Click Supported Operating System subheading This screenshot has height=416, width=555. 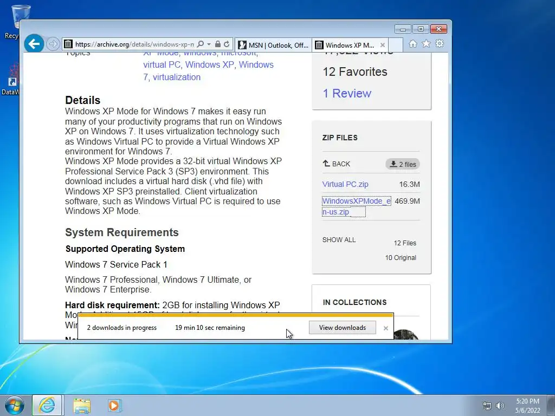tap(125, 249)
